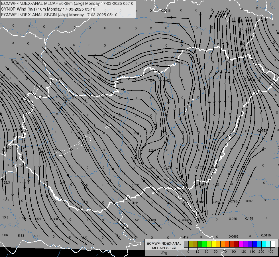Image resolution: width=279 pixels, height=257 pixels.
Task: Click the 0.62 data value
Action: (x=167, y=81)
